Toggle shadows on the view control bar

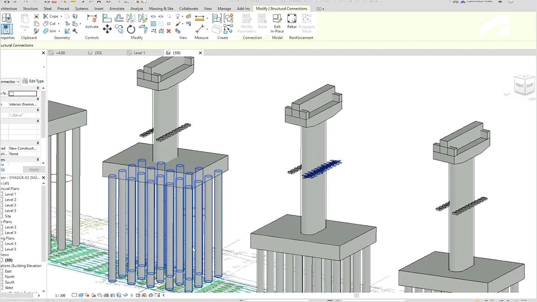point(94,295)
